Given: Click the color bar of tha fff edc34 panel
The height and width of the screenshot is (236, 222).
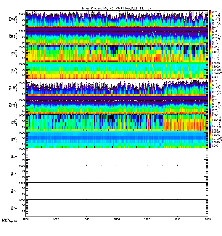Looking at the screenshot, I should click(210, 19).
